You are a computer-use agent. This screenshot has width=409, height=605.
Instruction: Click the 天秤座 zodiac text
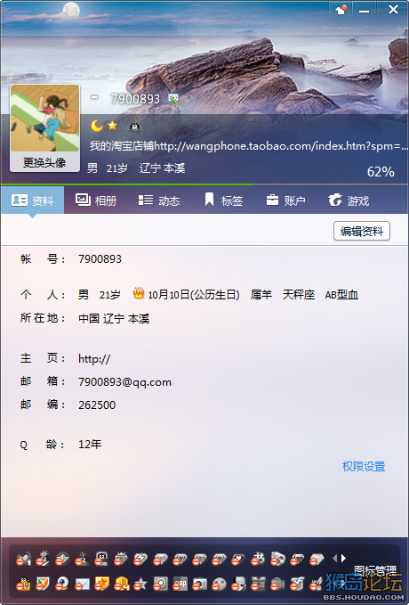pos(299,295)
